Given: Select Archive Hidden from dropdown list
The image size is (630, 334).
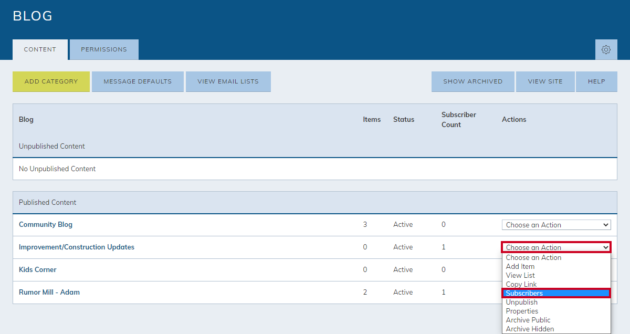Looking at the screenshot, I should [556, 329].
